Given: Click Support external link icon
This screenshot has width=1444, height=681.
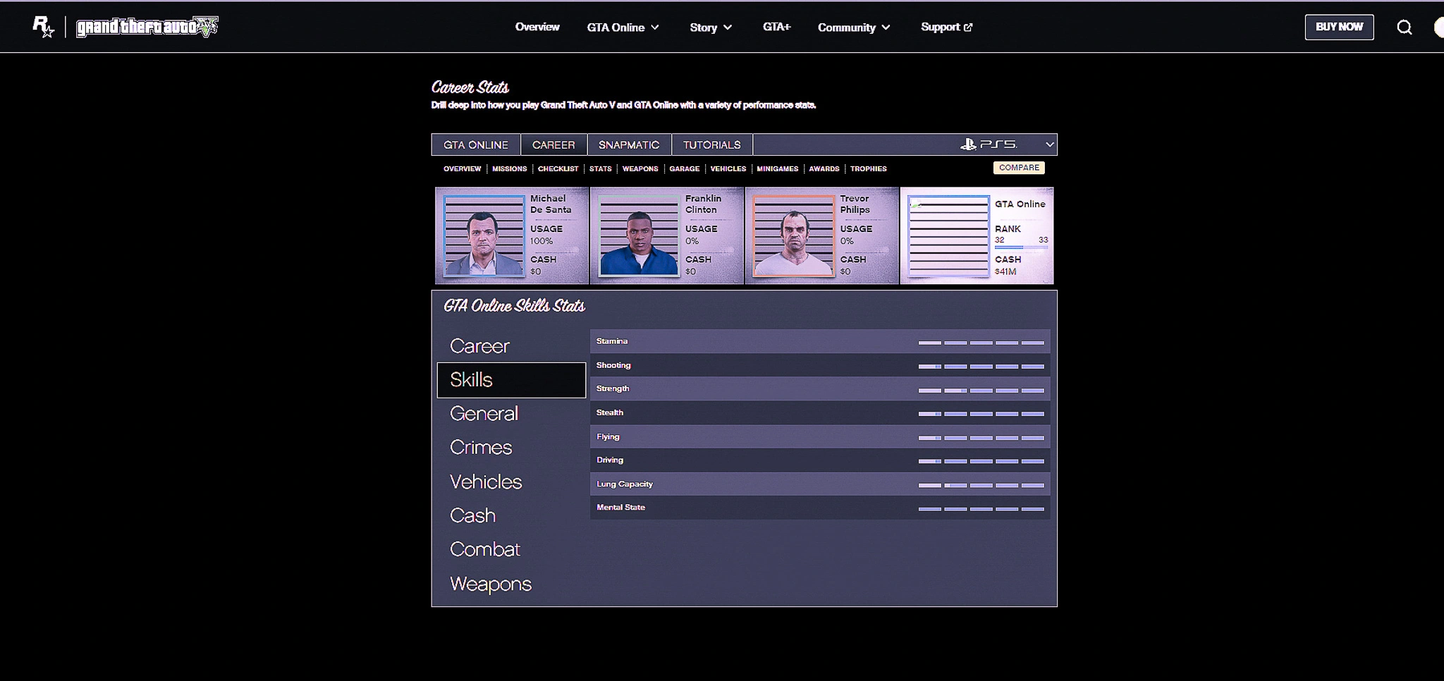Looking at the screenshot, I should (x=968, y=27).
